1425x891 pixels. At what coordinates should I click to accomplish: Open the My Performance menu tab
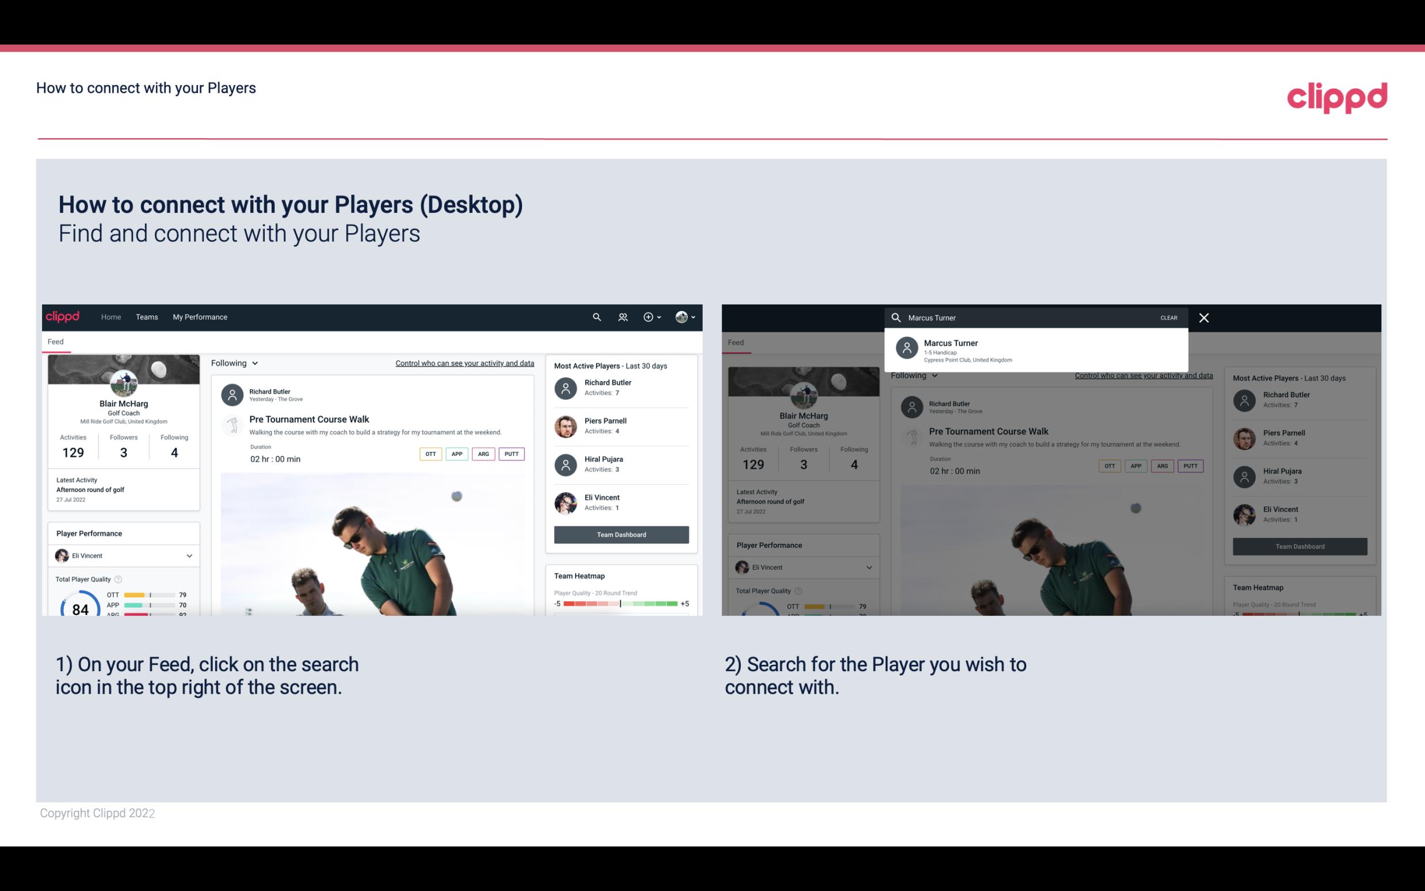click(199, 316)
